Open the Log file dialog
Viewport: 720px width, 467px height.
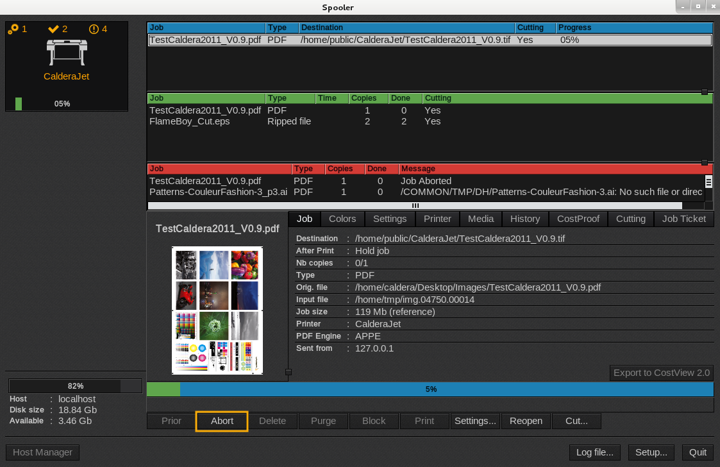coord(594,452)
